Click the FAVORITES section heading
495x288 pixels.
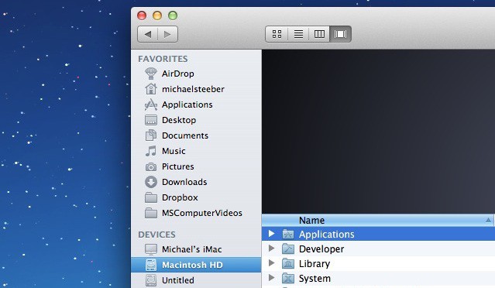(163, 59)
